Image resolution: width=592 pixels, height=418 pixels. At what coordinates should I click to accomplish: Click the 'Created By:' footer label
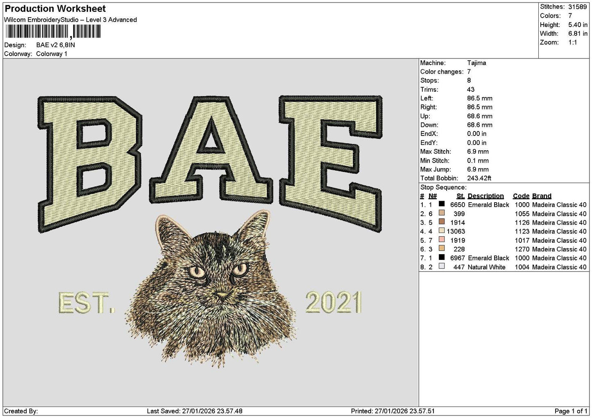coord(21,411)
